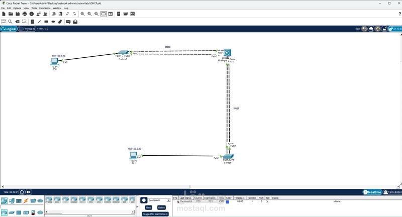402x217 pixels.
Task: Activate the Inspect magnifier tool
Action: click(x=10, y=22)
